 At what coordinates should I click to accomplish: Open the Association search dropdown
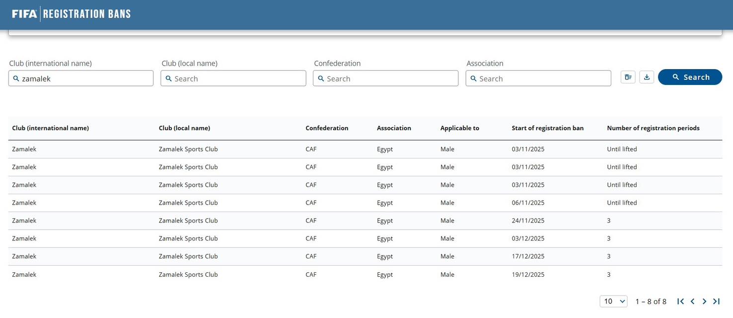click(x=538, y=79)
